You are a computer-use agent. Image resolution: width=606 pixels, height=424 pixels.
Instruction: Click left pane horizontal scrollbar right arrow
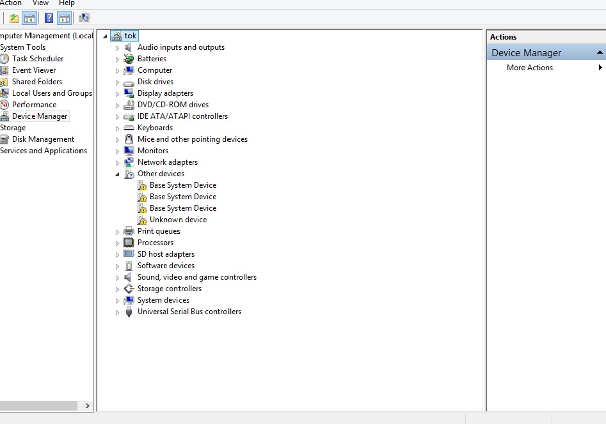click(87, 406)
